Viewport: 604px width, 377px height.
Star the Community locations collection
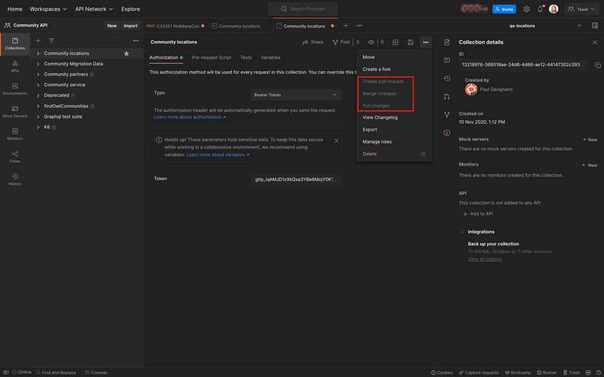(126, 54)
